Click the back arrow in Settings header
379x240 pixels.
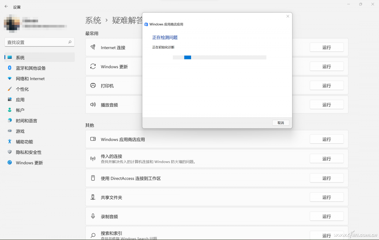6,6
